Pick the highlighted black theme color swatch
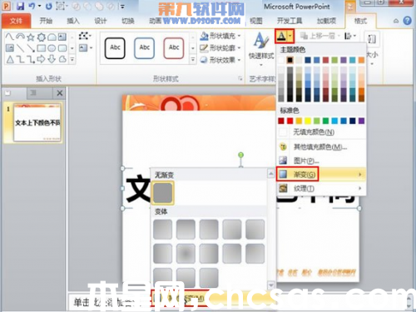This screenshot has height=312, width=416. [290, 60]
